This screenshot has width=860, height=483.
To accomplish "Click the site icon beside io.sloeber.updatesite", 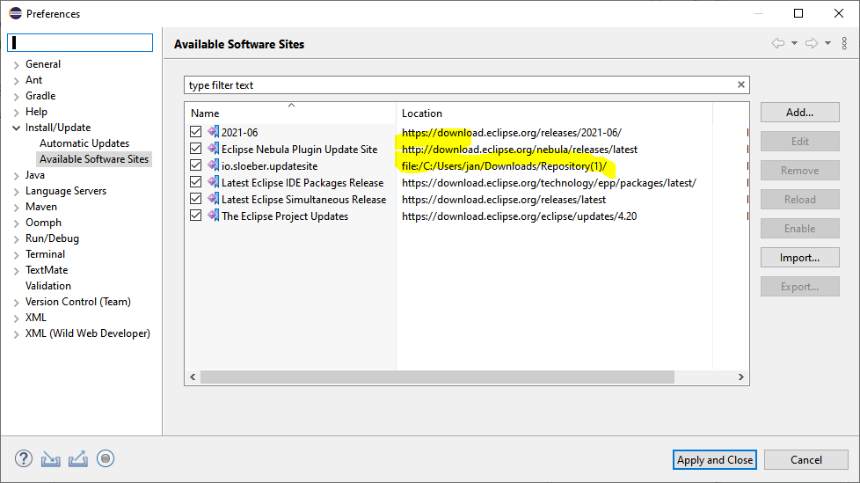I will (214, 165).
